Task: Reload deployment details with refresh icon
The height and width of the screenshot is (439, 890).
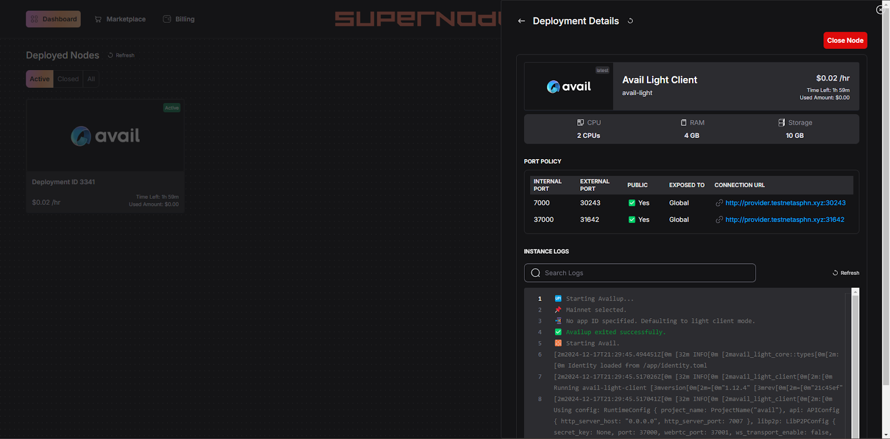Action: coord(630,21)
